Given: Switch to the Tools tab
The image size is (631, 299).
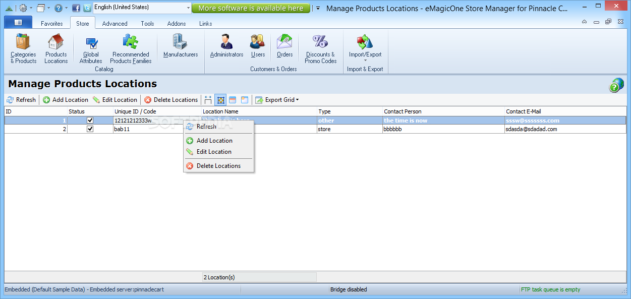Looking at the screenshot, I should click(148, 24).
